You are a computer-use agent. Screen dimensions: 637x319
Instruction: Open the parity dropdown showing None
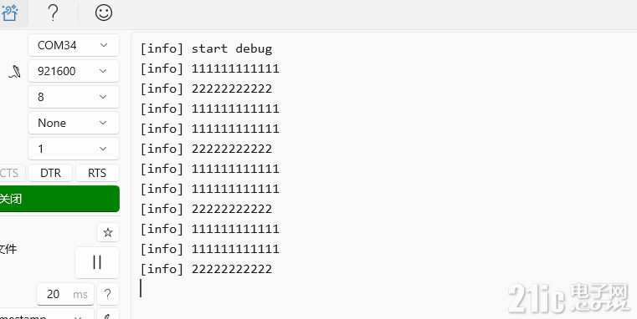point(74,123)
